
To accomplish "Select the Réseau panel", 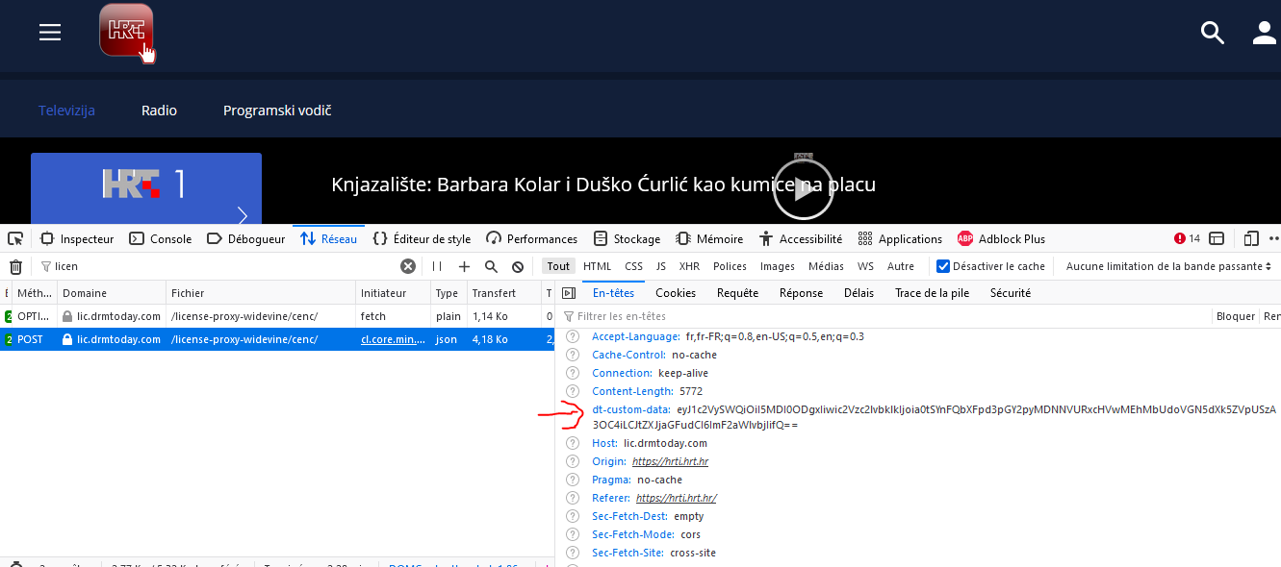I will [x=329, y=239].
